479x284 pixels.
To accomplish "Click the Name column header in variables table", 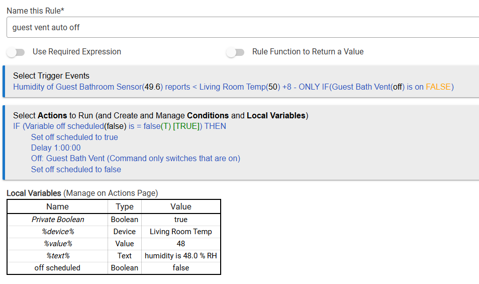I will (x=57, y=206).
